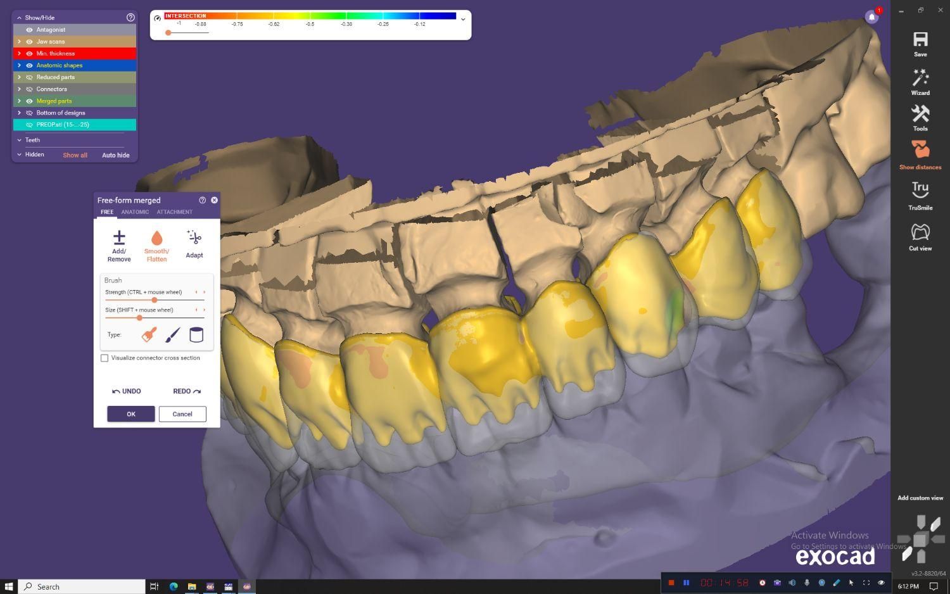
Task: Click UNDO in Free-form dialog
Action: 127,391
